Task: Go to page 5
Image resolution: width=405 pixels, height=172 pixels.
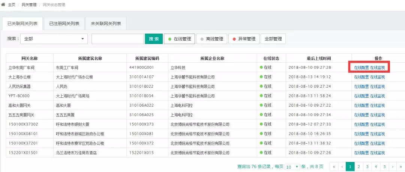Action: click(384, 167)
